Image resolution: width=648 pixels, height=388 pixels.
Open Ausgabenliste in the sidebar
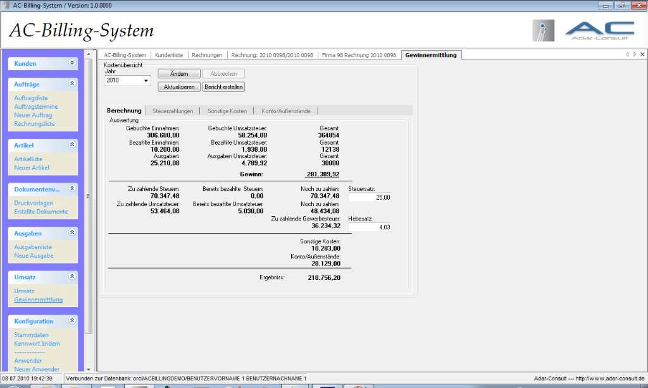(33, 247)
